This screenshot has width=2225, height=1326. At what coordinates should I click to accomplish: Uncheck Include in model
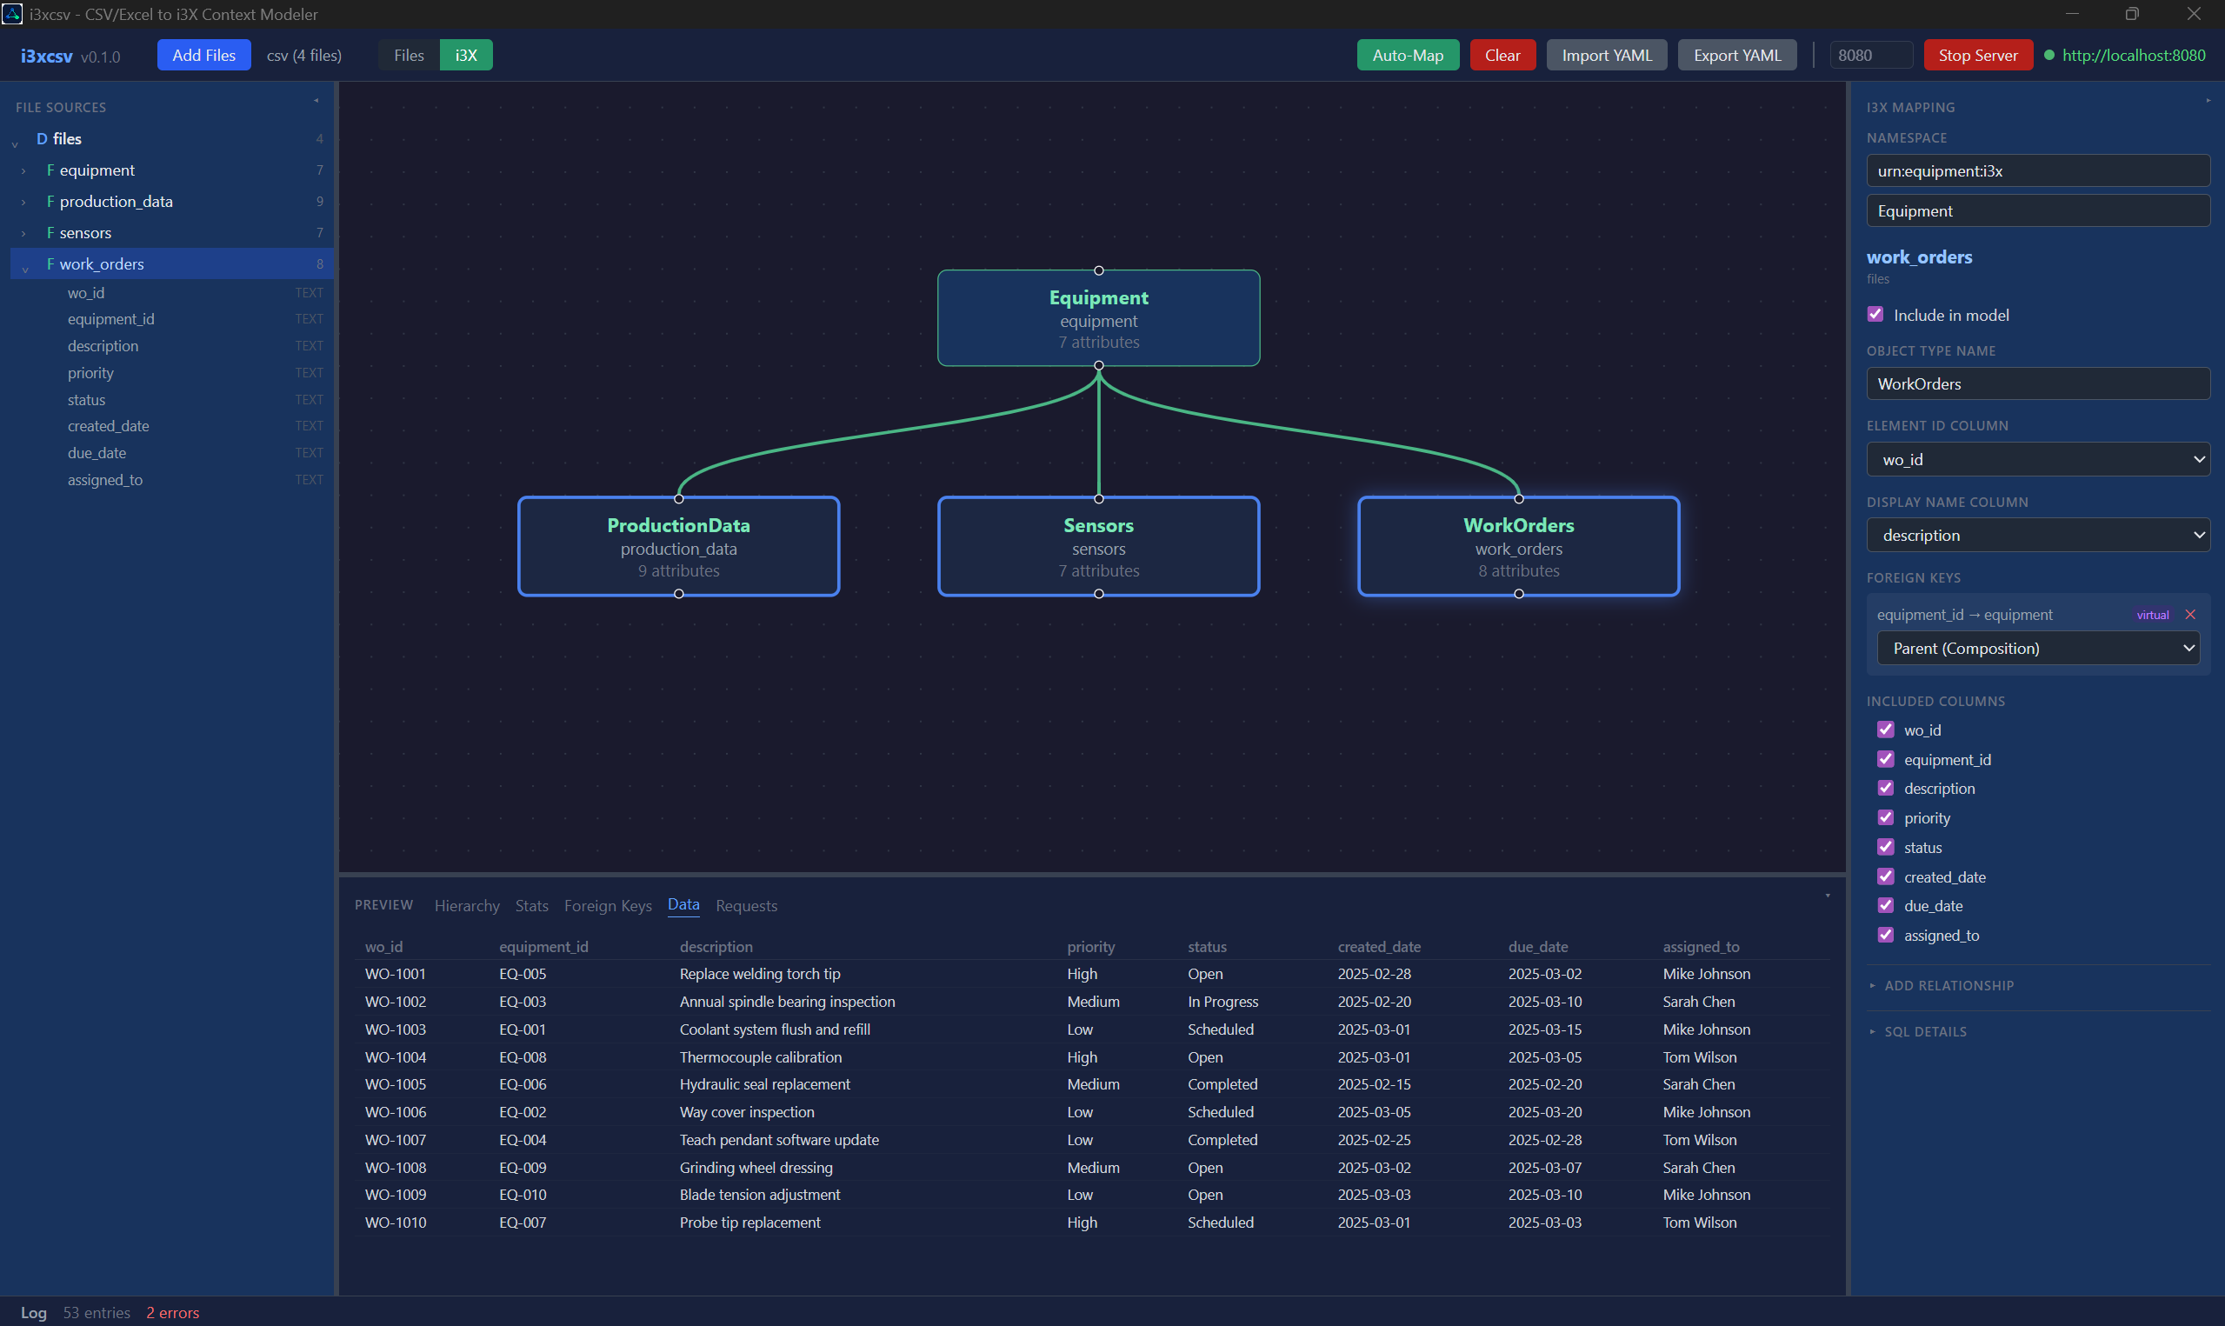pos(1875,314)
